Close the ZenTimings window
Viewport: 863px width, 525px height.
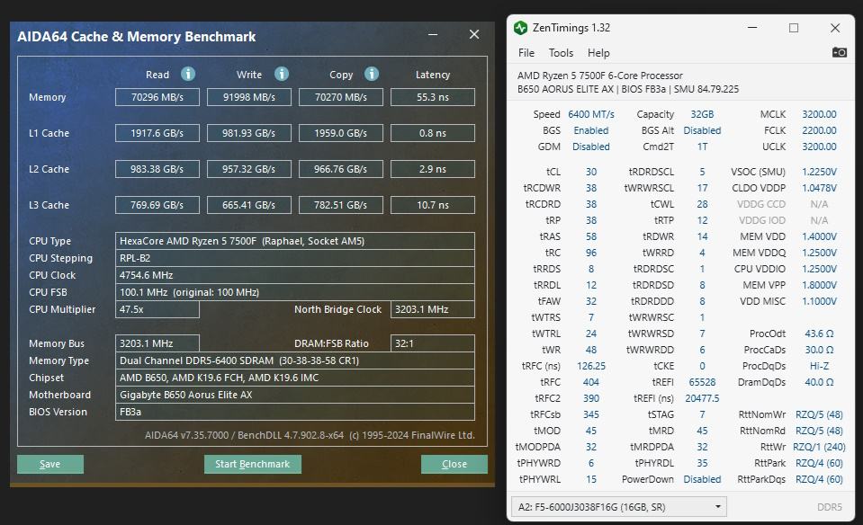[835, 28]
